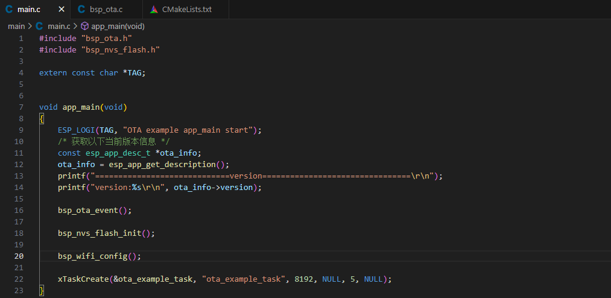Select app_main(void) symbol in breadcrumb
The height and width of the screenshot is (298, 611).
pos(118,26)
